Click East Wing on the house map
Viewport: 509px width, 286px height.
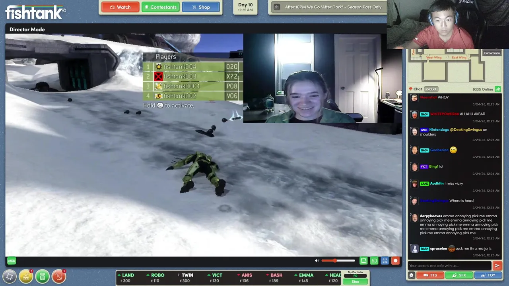459,58
